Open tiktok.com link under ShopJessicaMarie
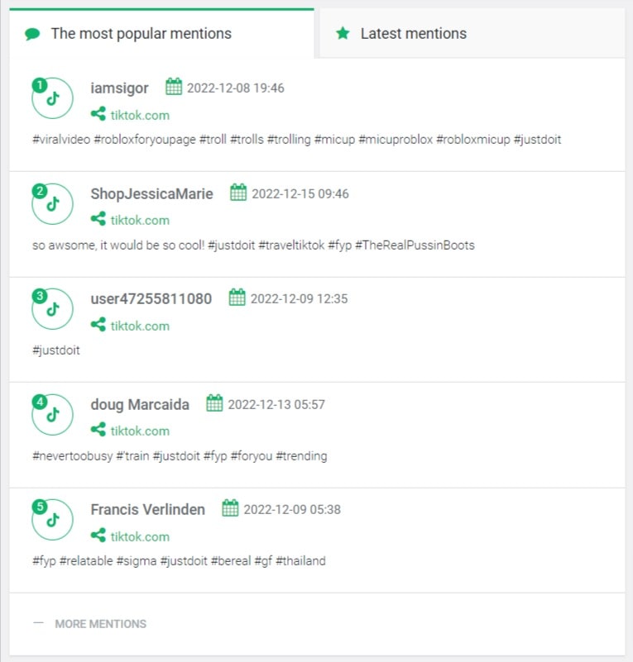This screenshot has width=633, height=662. point(140,221)
